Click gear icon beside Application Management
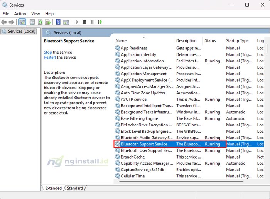Image resolution: width=270 pixels, height=199 pixels. [118, 74]
